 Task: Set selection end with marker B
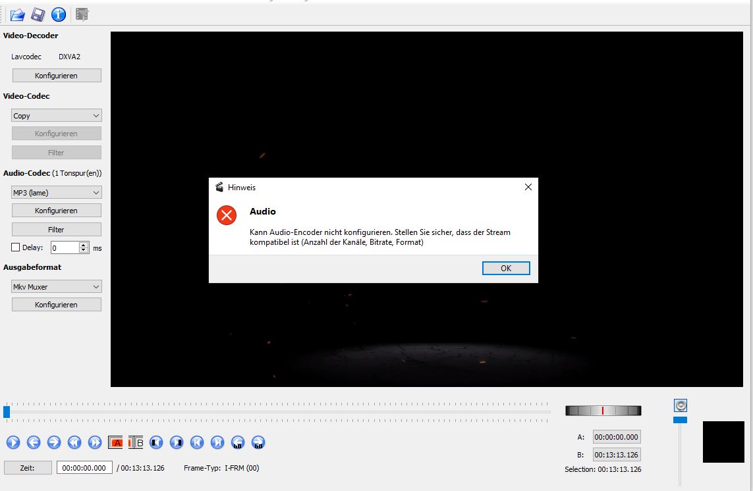136,443
